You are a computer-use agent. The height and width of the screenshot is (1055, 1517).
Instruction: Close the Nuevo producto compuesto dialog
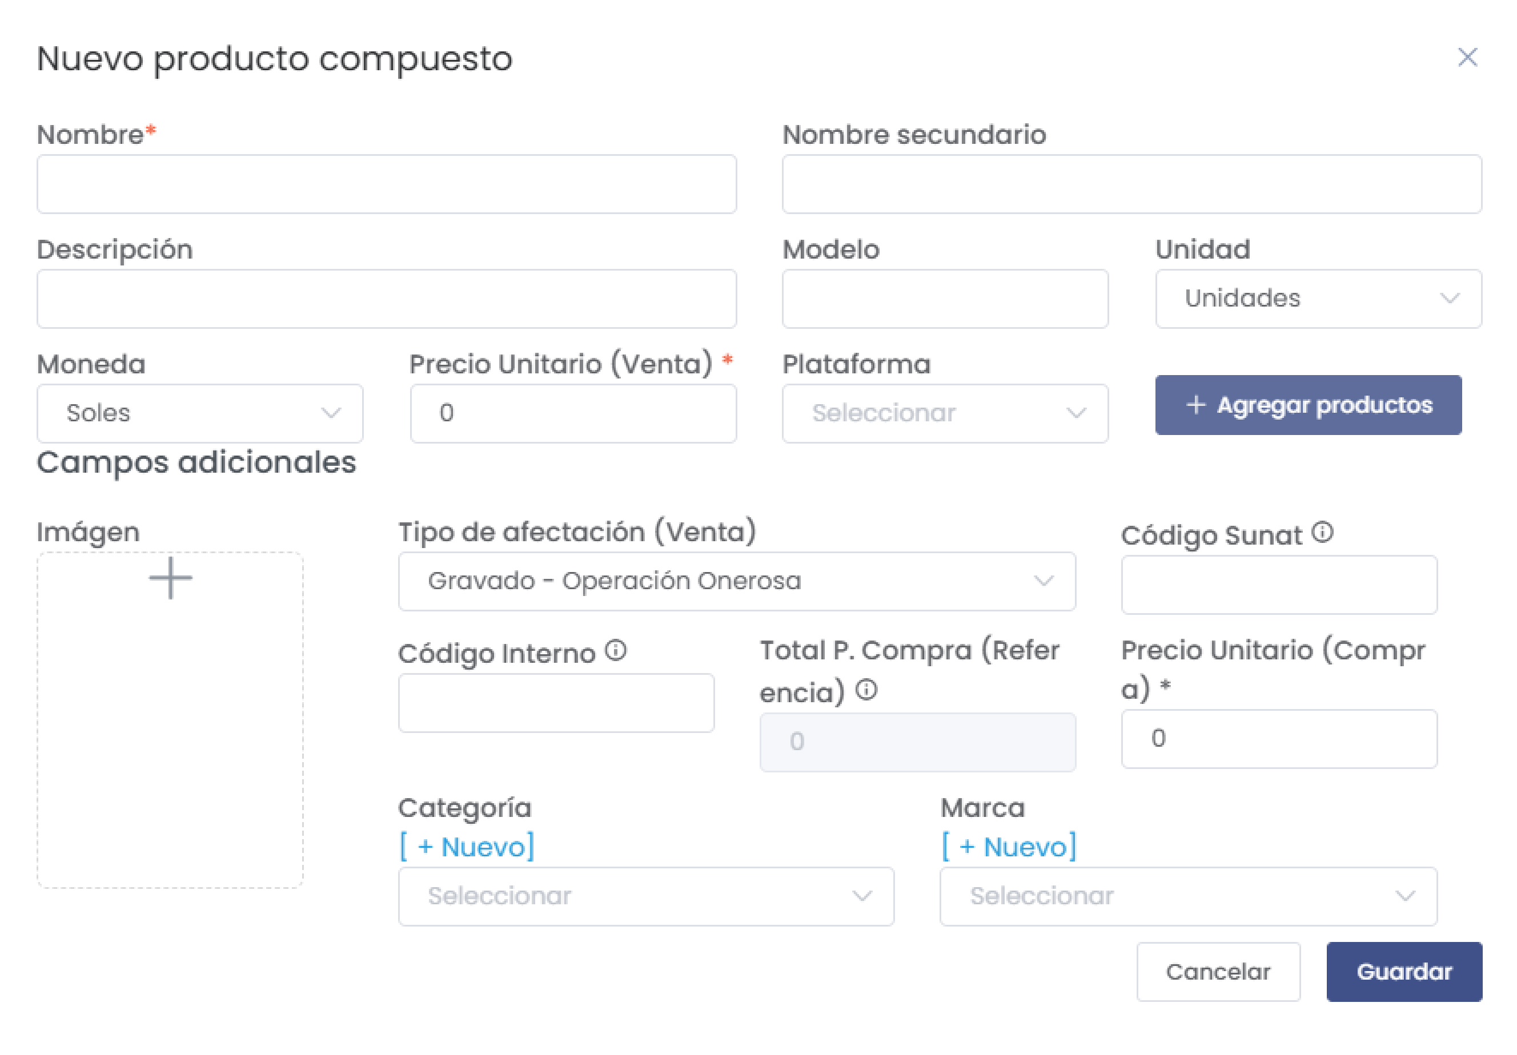point(1468,58)
